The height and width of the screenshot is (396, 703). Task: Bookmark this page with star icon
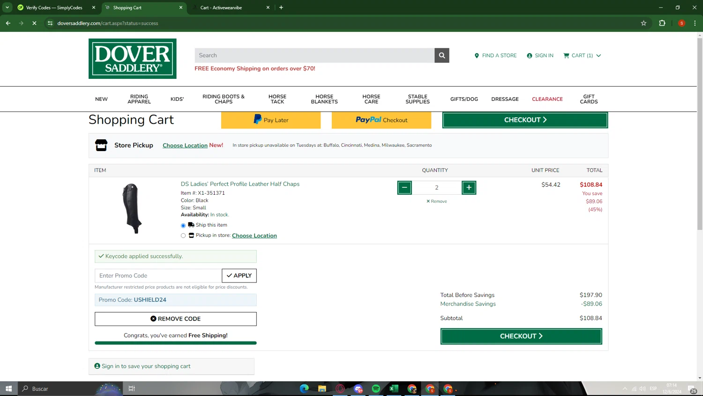click(x=643, y=23)
